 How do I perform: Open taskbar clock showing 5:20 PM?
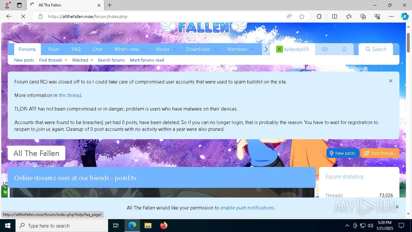[385, 226]
